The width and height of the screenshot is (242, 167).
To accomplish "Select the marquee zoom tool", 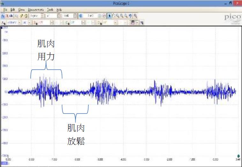I will [117, 16].
